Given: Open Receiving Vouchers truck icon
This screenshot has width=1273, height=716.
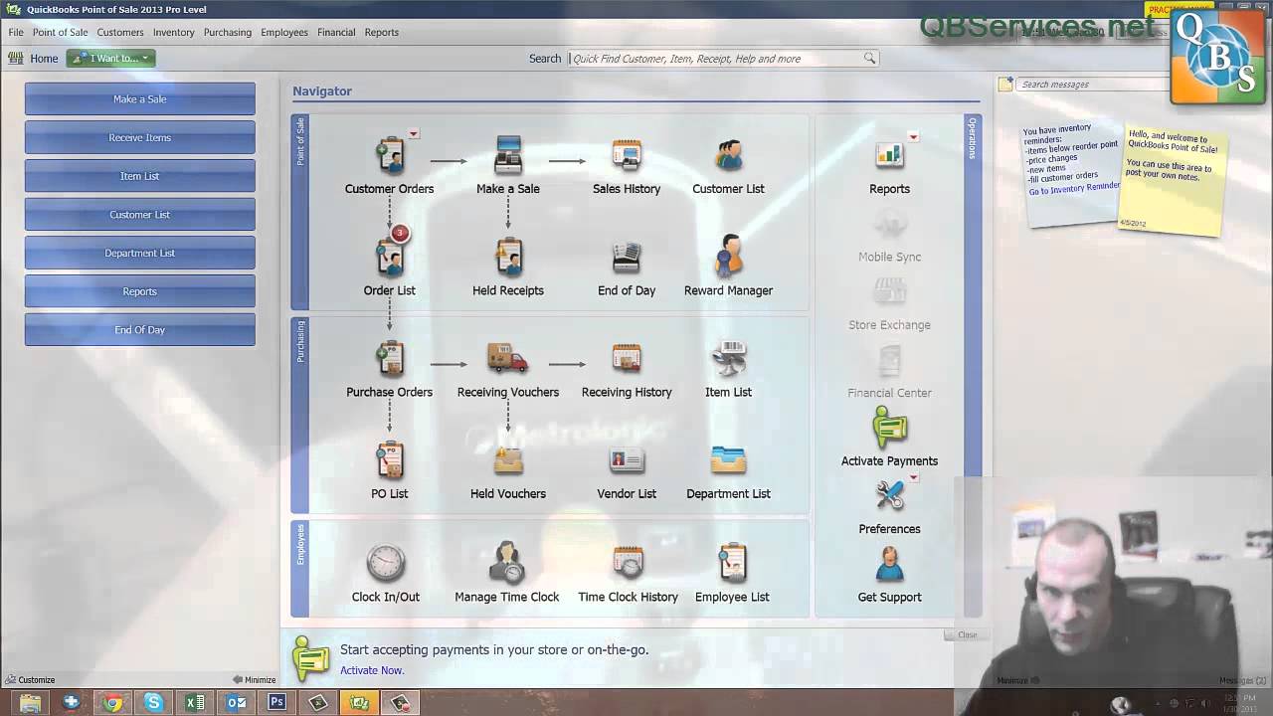Looking at the screenshot, I should pos(508,359).
